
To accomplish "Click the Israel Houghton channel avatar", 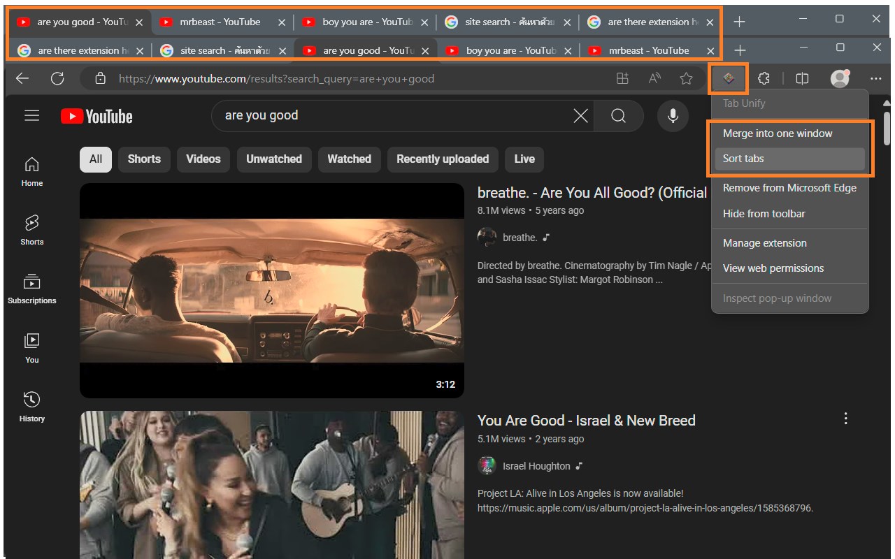I will pyautogui.click(x=487, y=466).
